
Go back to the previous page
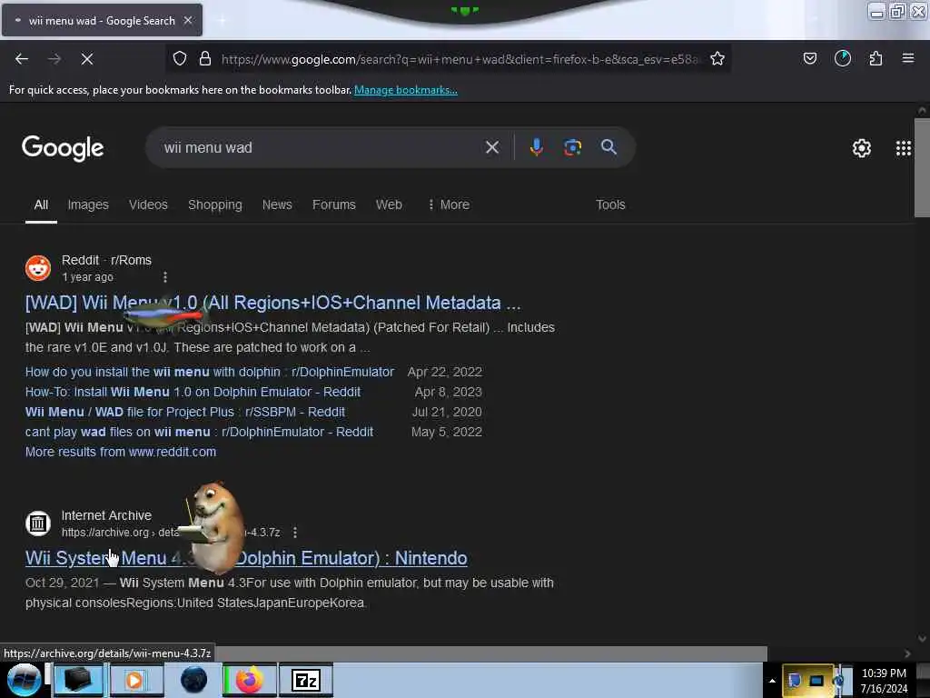coord(22,59)
